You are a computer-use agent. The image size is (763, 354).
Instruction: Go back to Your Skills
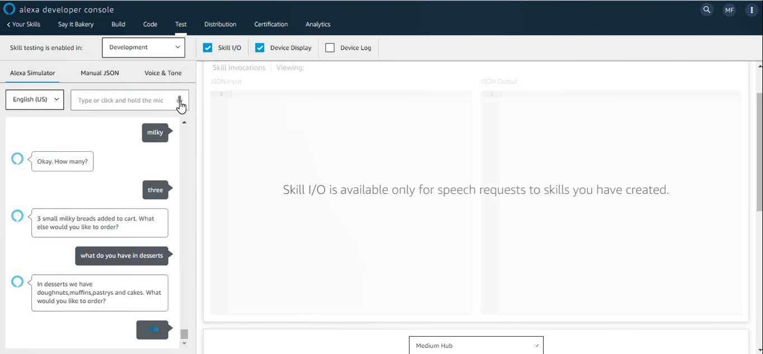(x=23, y=25)
